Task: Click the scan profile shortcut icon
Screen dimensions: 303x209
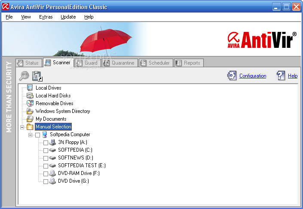Action: (x=37, y=76)
